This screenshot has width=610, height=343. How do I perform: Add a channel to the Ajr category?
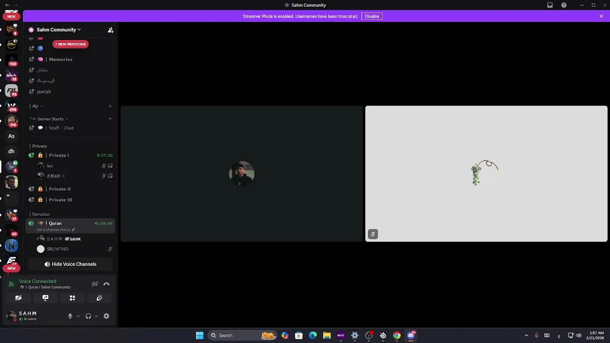[110, 106]
